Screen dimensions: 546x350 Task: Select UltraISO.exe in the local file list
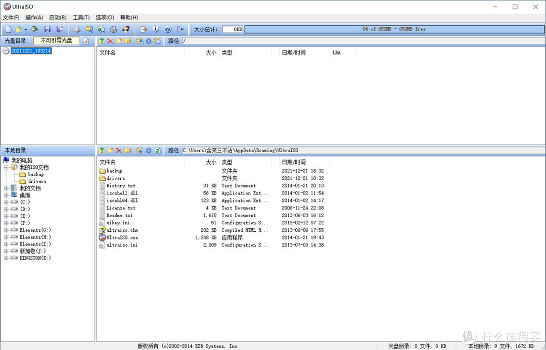pyautogui.click(x=122, y=237)
